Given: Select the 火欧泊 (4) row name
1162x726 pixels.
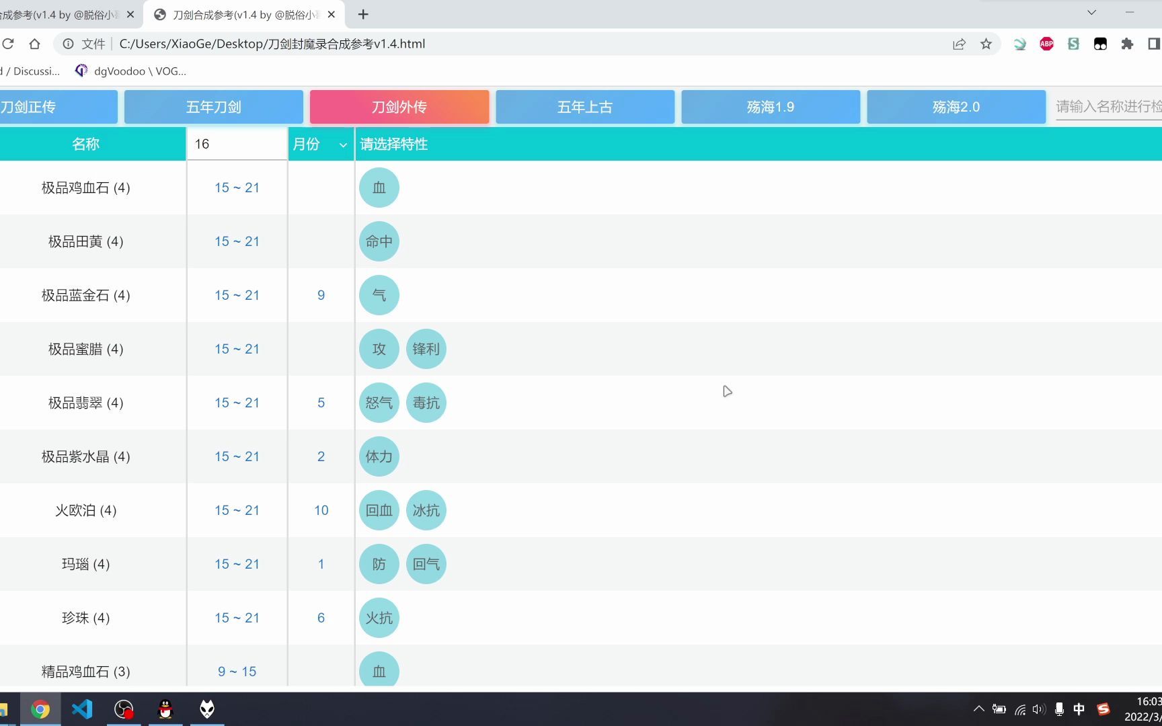Looking at the screenshot, I should pyautogui.click(x=86, y=510).
